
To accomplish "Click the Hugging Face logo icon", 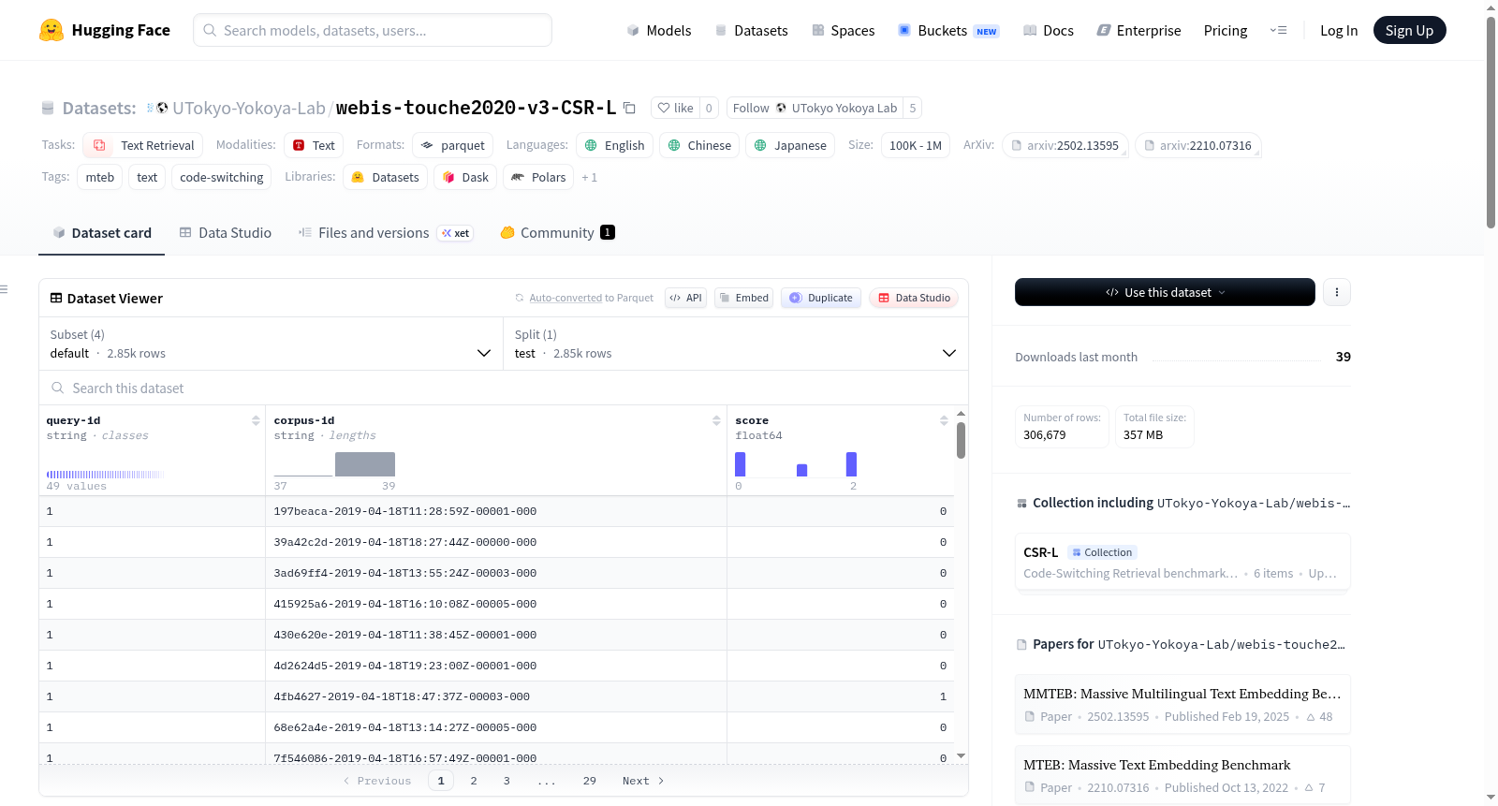I will point(51,30).
